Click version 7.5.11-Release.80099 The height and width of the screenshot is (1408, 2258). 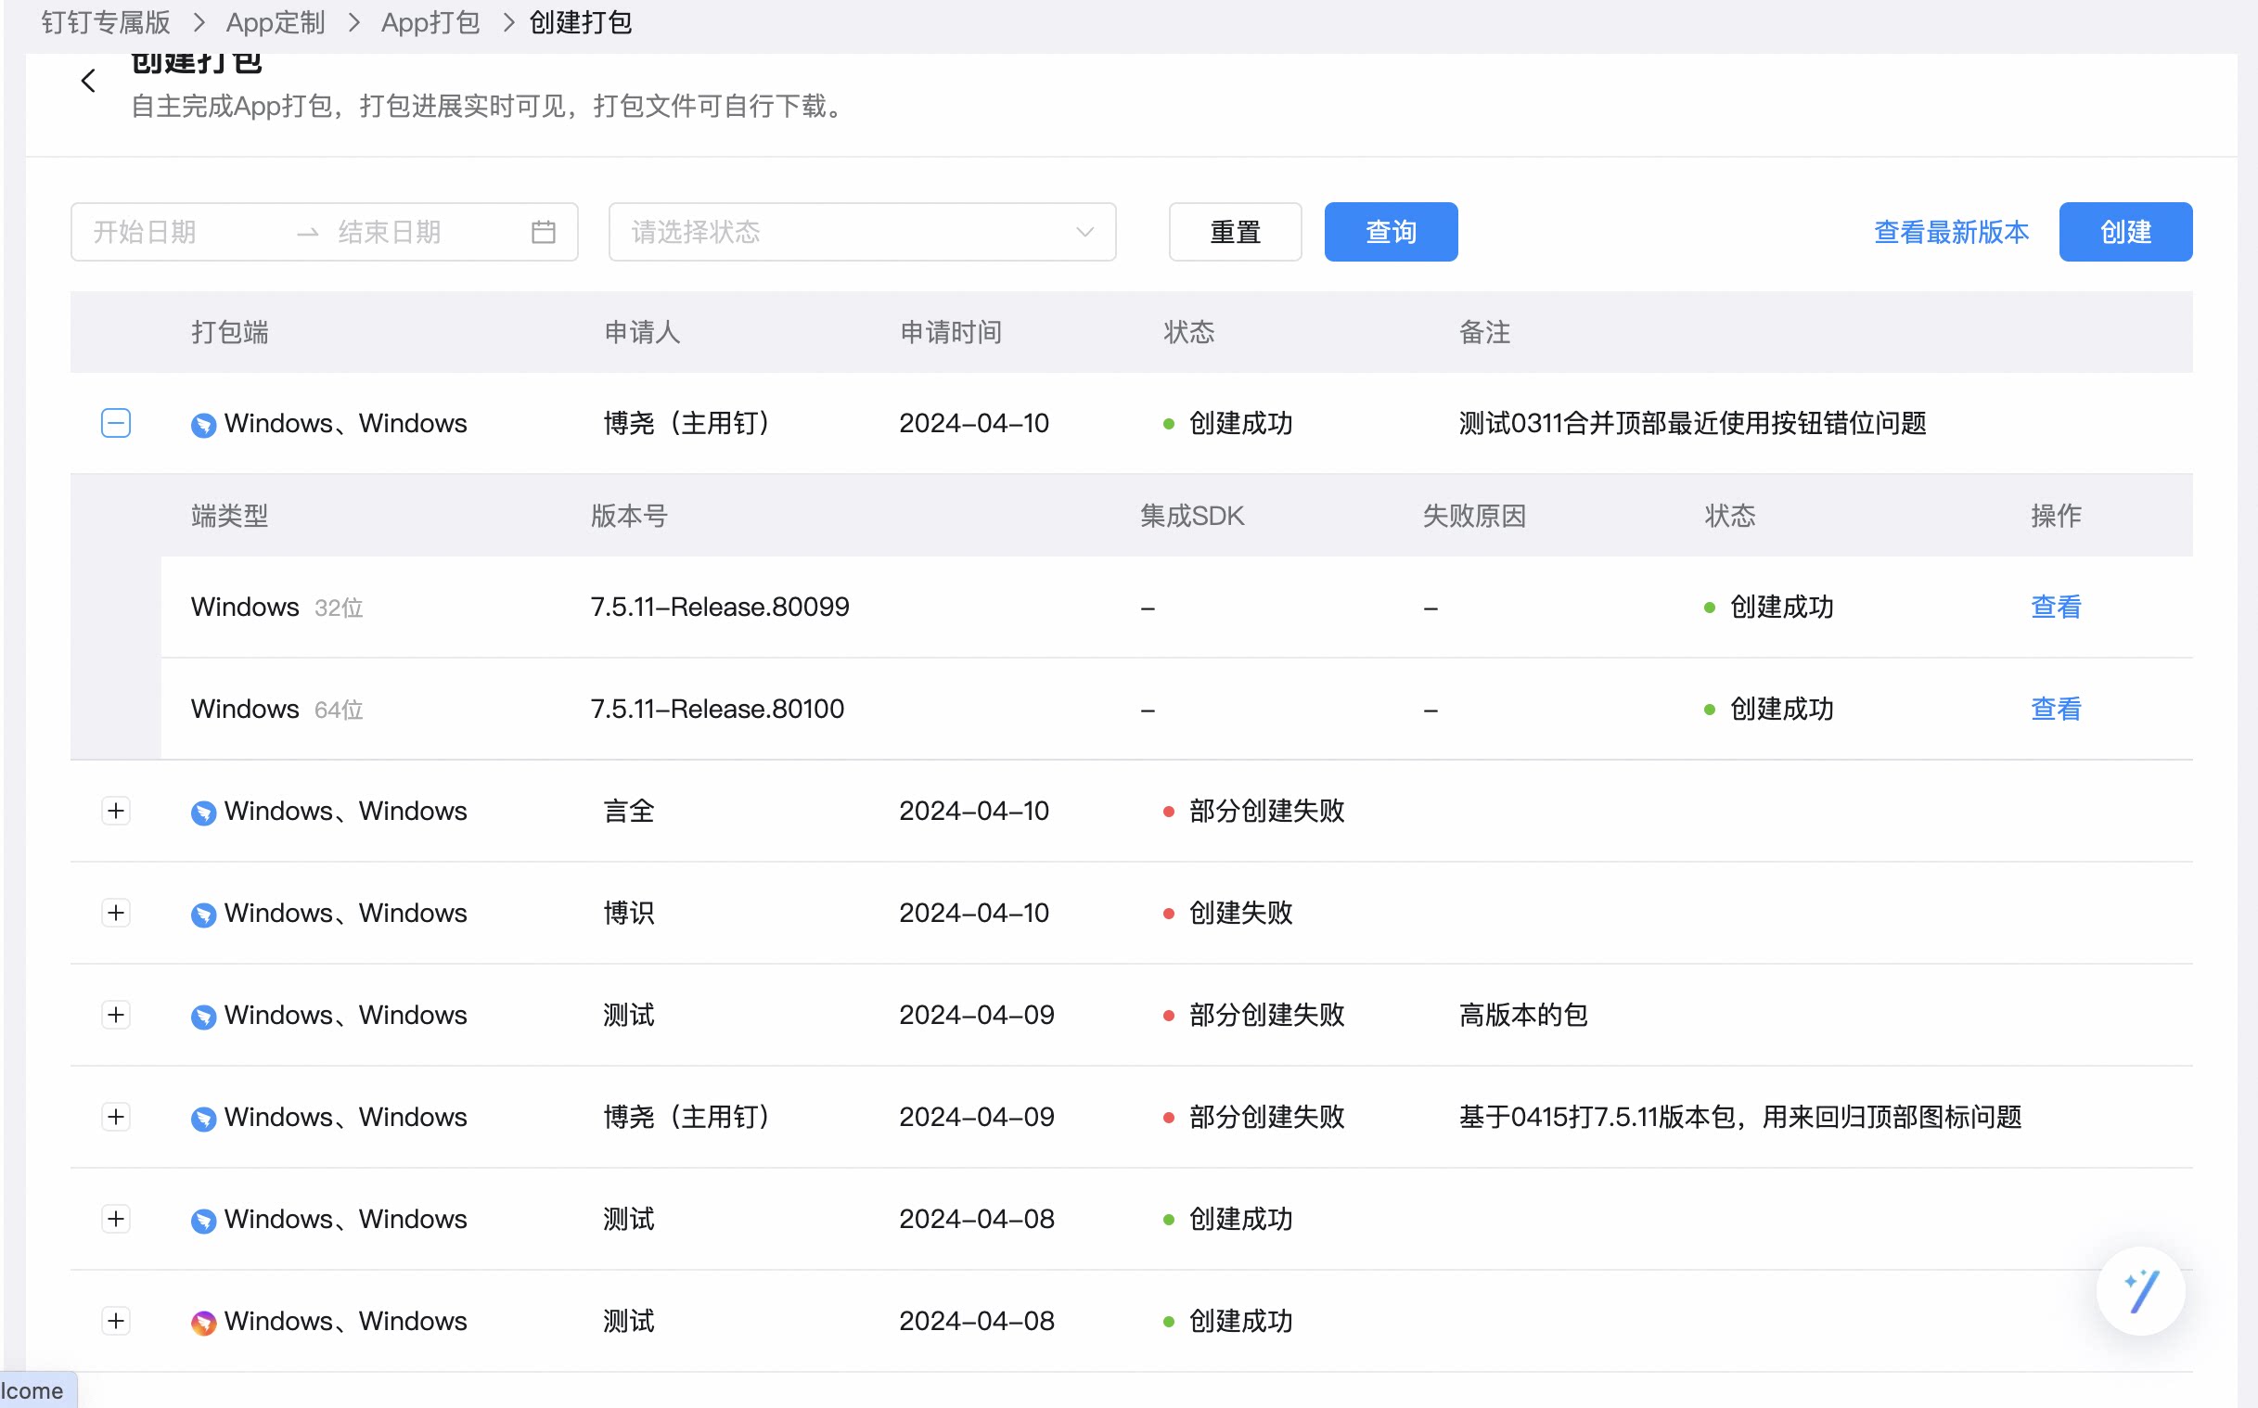720,608
